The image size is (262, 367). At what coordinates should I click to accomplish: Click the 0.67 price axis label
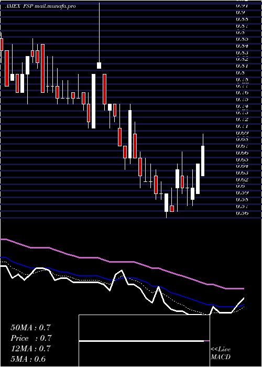click(x=242, y=146)
